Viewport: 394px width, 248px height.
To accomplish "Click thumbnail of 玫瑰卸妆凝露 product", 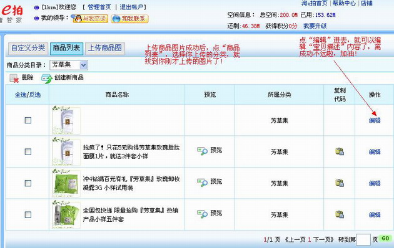I will [66, 183].
